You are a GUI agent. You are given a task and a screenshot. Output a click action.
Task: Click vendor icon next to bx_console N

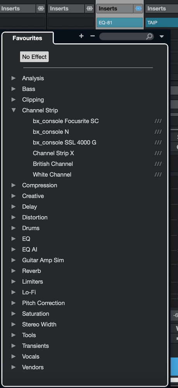(158, 132)
